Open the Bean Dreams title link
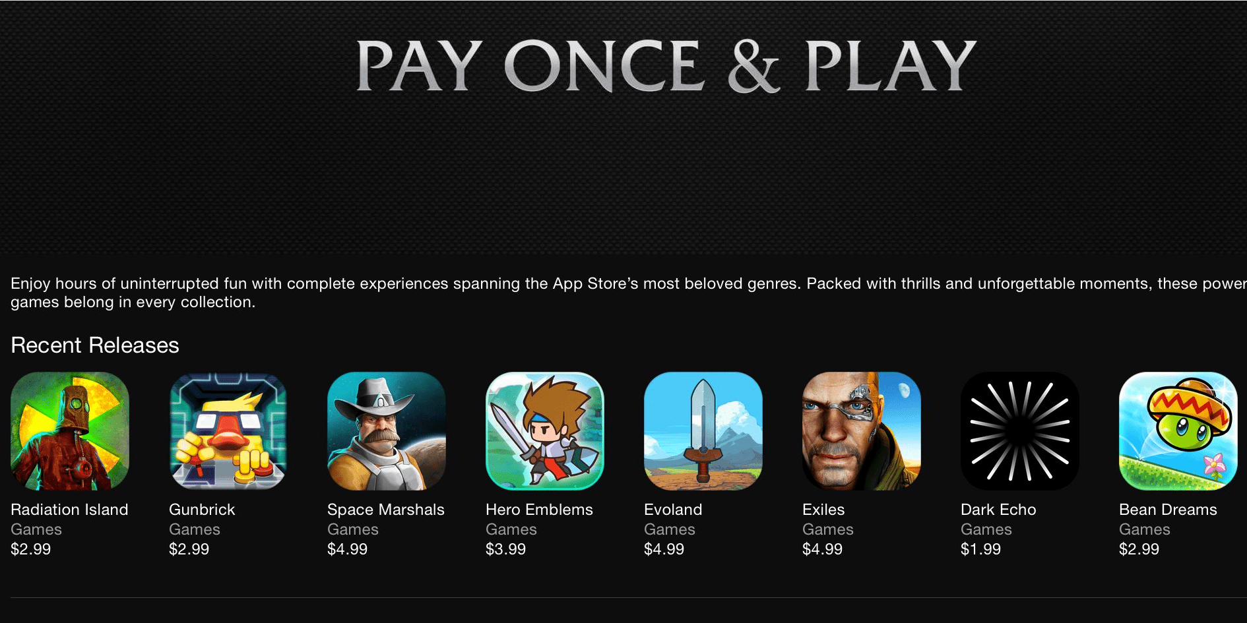The width and height of the screenshot is (1247, 623). 1168,510
